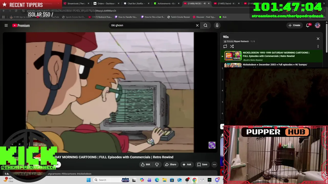Open the Ask AI button

(x=187, y=164)
